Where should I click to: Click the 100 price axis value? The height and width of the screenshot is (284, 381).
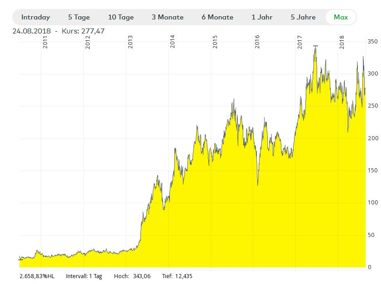click(x=373, y=203)
